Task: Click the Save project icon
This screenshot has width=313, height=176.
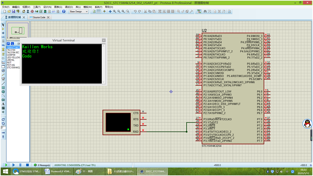Action: coord(13,11)
